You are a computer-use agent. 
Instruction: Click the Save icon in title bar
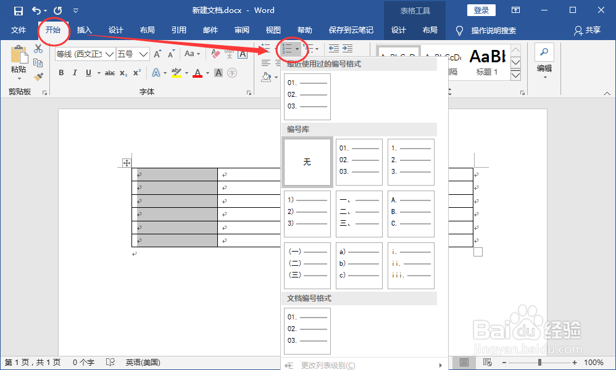[x=18, y=10]
